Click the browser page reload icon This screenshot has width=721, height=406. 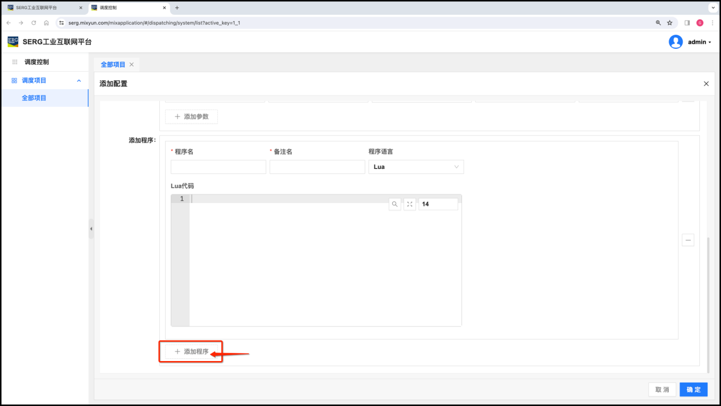[x=34, y=23]
